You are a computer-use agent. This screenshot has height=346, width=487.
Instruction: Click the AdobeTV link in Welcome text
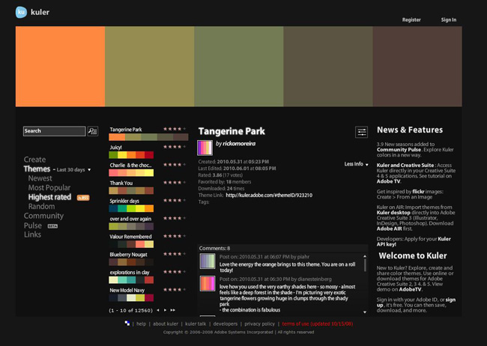[x=411, y=290]
